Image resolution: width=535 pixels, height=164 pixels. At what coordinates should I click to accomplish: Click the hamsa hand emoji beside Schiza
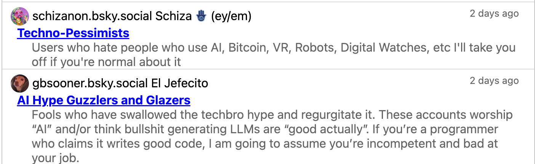[x=201, y=16]
